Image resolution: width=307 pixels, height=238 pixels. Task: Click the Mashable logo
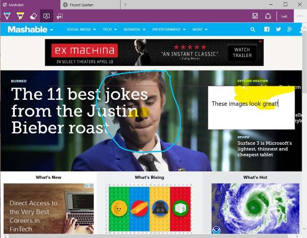point(28,30)
